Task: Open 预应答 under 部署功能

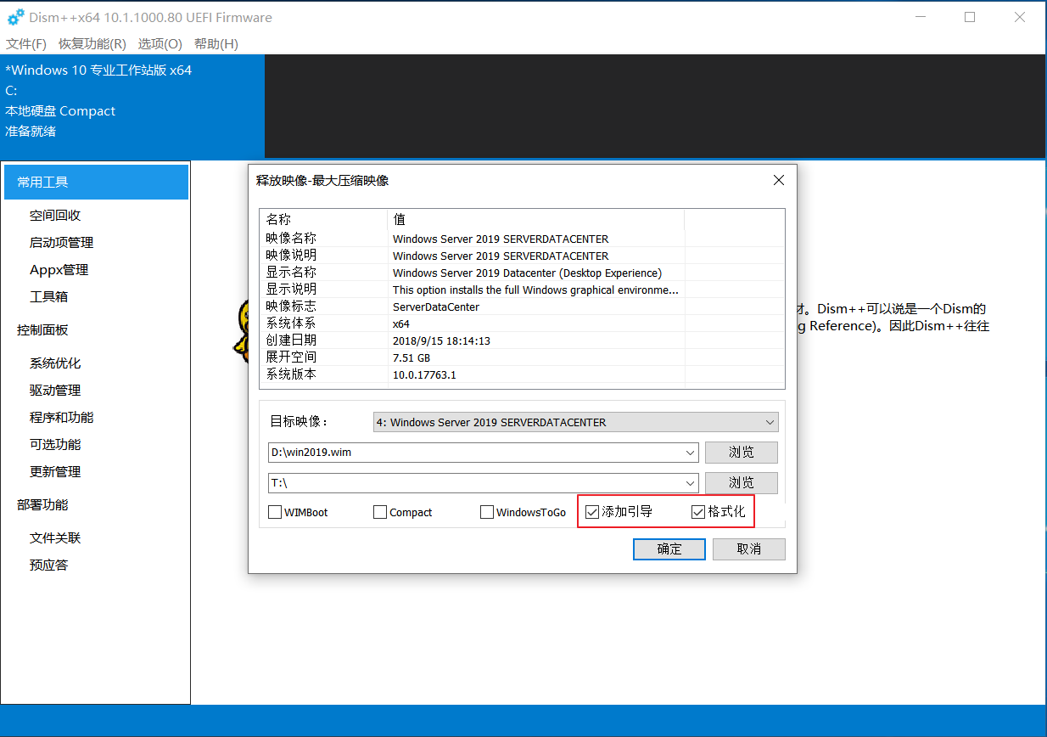Action: pos(48,565)
